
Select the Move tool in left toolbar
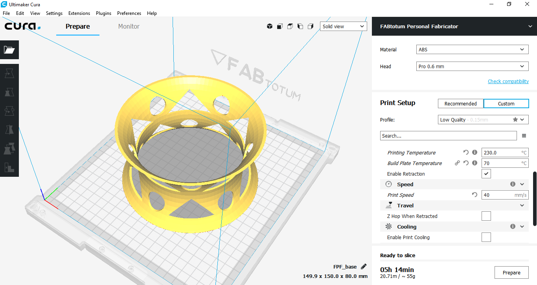click(x=9, y=73)
